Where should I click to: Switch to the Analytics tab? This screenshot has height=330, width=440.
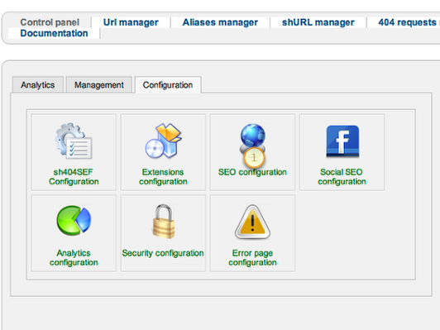point(38,84)
